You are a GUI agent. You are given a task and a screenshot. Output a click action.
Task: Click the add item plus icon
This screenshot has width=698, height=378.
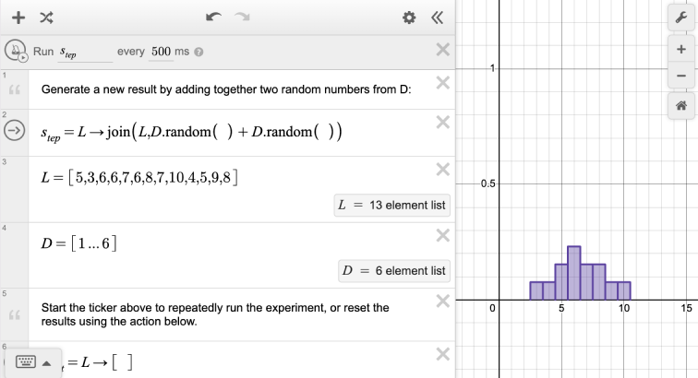point(18,18)
